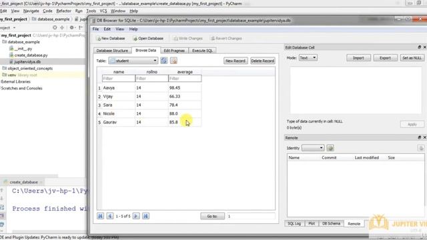Click Delete Record button

(262, 61)
